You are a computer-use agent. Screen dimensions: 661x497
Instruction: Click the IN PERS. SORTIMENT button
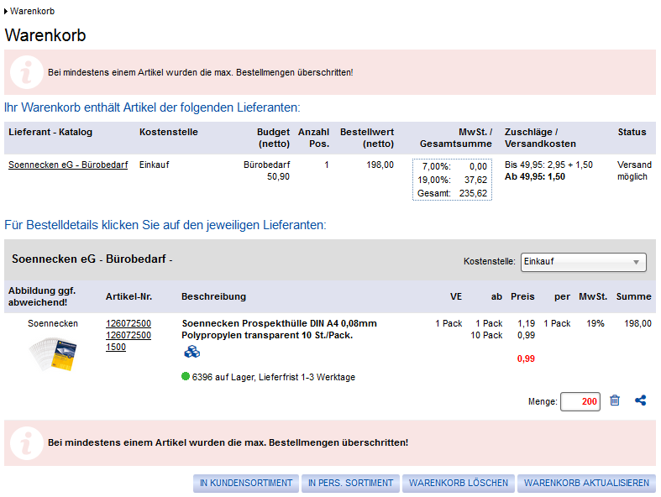(350, 483)
